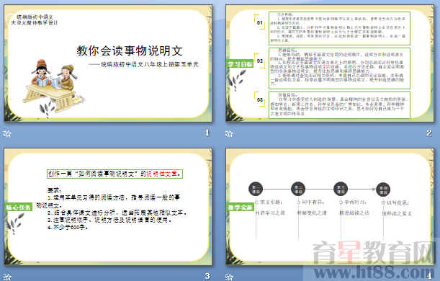The width and height of the screenshot is (440, 281).
Task: Select slide 3 thumbnail with 核心任务
Action: click(108, 207)
